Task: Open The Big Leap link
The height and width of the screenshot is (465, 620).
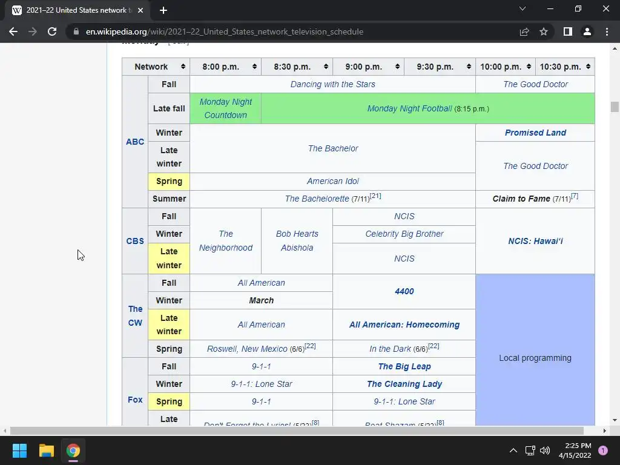Action: click(x=404, y=366)
